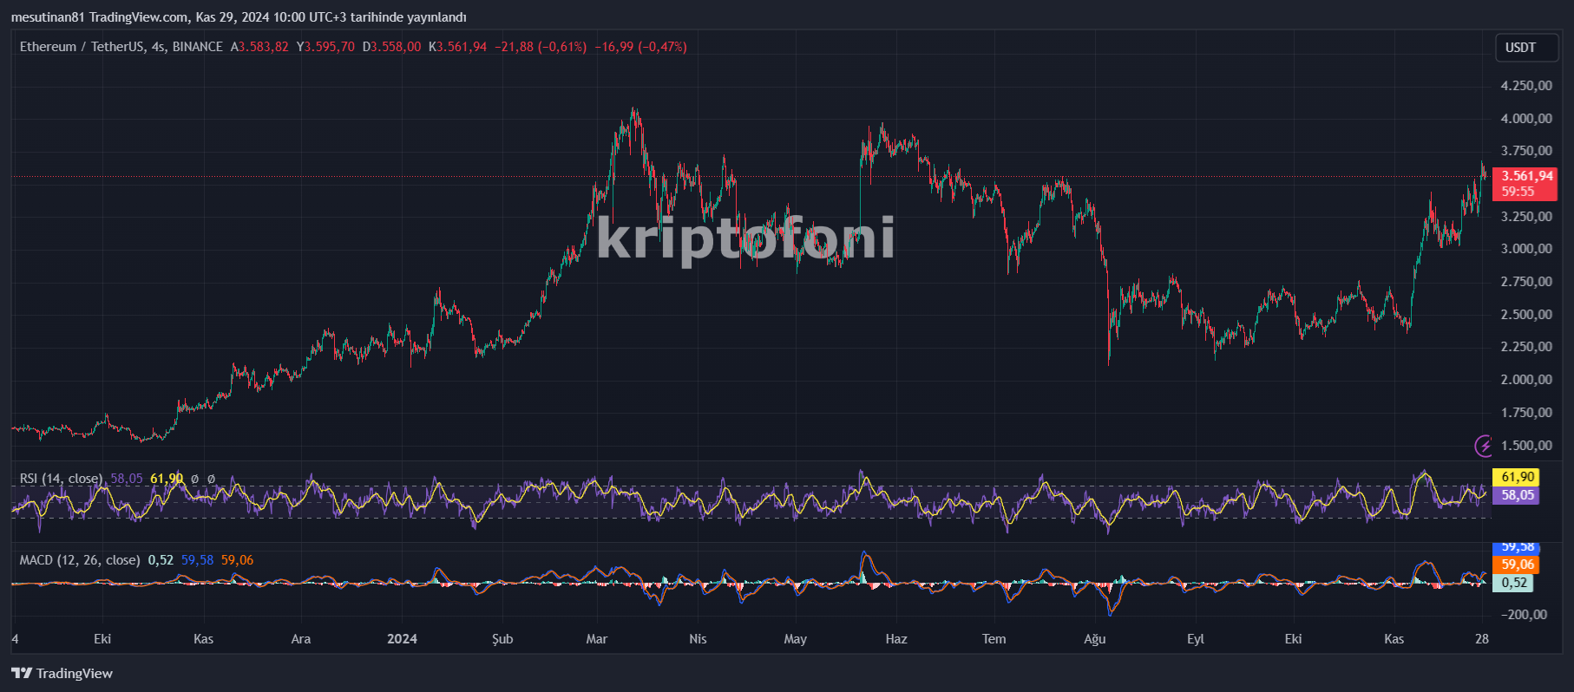Click the purple lightning bolt icon
Screen dimensions: 1574x692
point(1484,446)
